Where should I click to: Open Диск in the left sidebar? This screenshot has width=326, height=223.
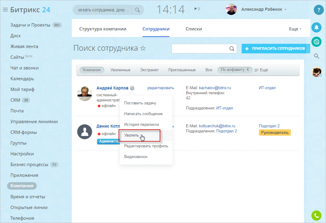pyautogui.click(x=16, y=36)
